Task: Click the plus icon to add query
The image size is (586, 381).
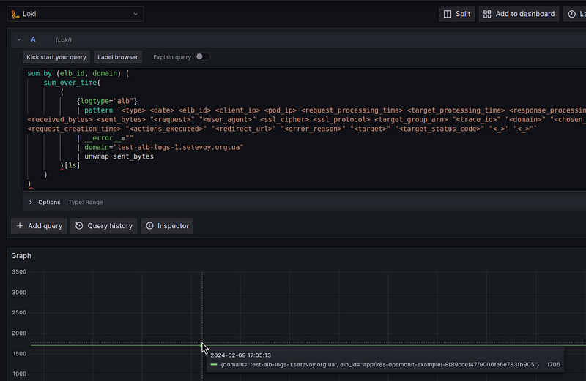Action: (x=21, y=226)
